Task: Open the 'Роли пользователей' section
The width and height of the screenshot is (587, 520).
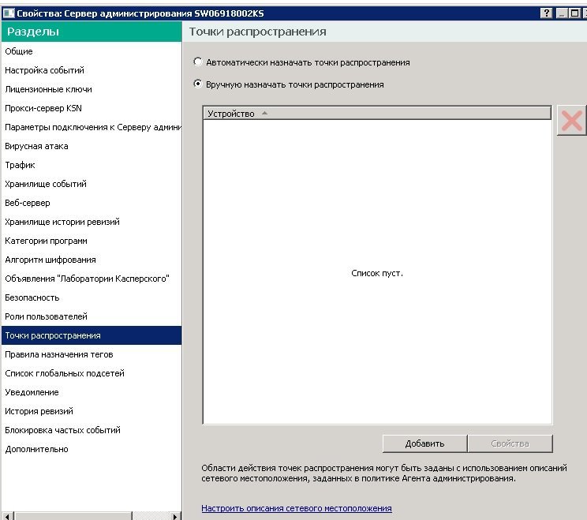Action: pyautogui.click(x=92, y=316)
